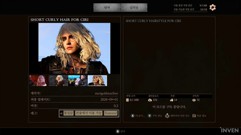Click the left arrow in the tag list
Screen dimensions: 241x135
(x=61, y=114)
